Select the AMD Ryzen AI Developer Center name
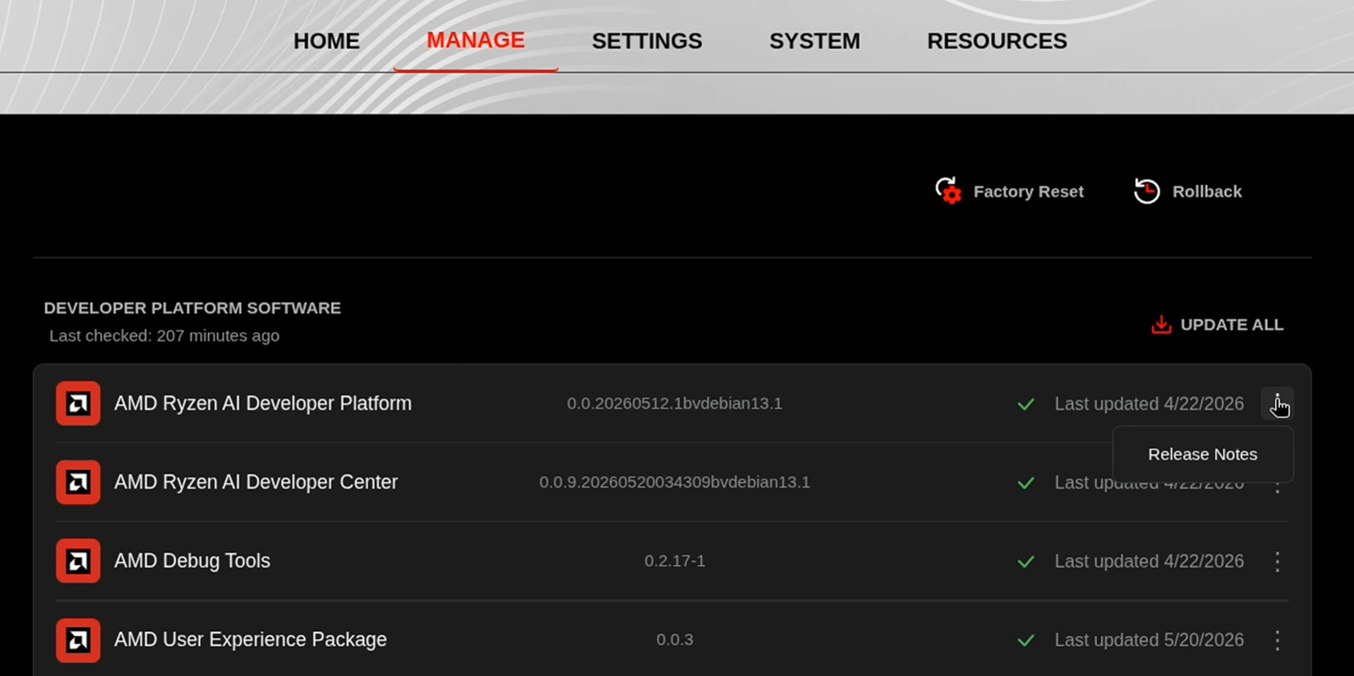Screen dimensions: 1354x676 tap(256, 482)
